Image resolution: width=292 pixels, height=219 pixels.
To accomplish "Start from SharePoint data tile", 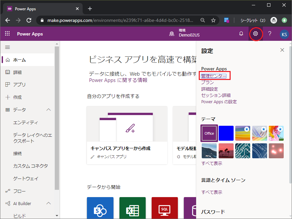I will click(100, 208).
